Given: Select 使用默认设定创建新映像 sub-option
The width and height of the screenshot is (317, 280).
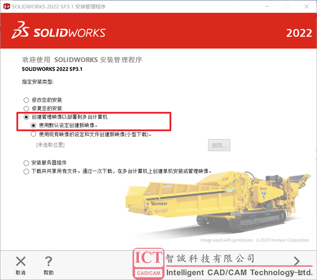Looking at the screenshot, I should pos(34,126).
